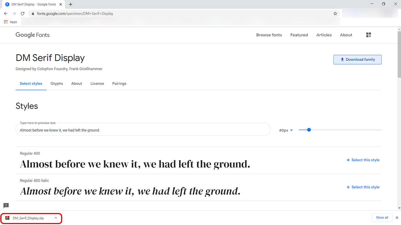
Task: Click Show all downloads button
Action: pyautogui.click(x=382, y=218)
